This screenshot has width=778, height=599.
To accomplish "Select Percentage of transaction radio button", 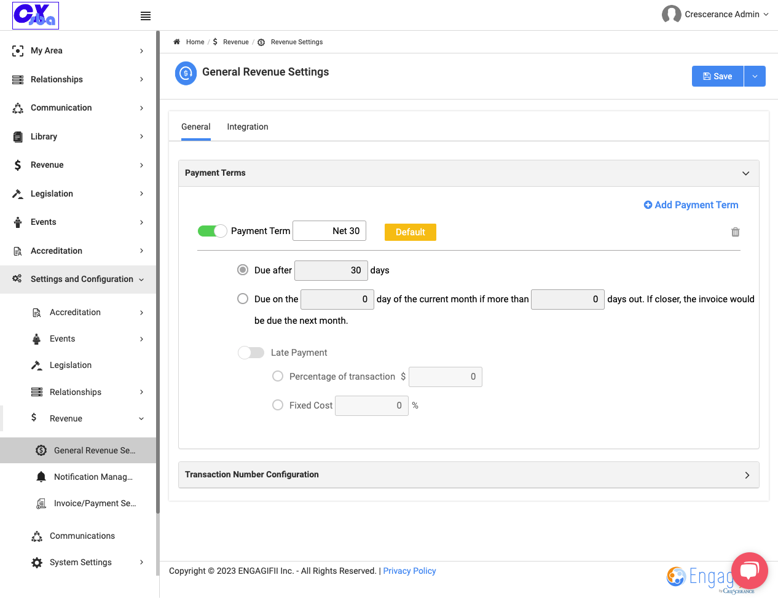I will (x=278, y=376).
